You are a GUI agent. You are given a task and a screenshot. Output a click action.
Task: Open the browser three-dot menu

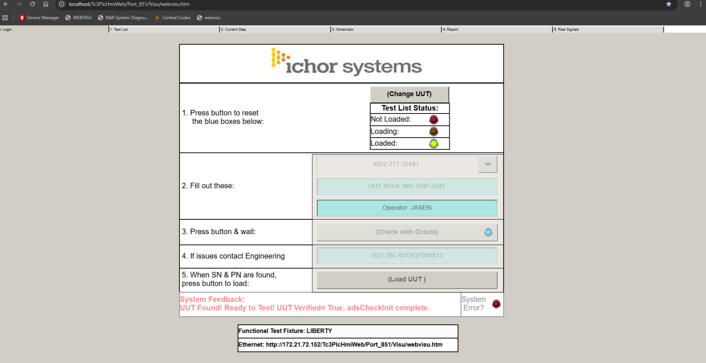(700, 4)
